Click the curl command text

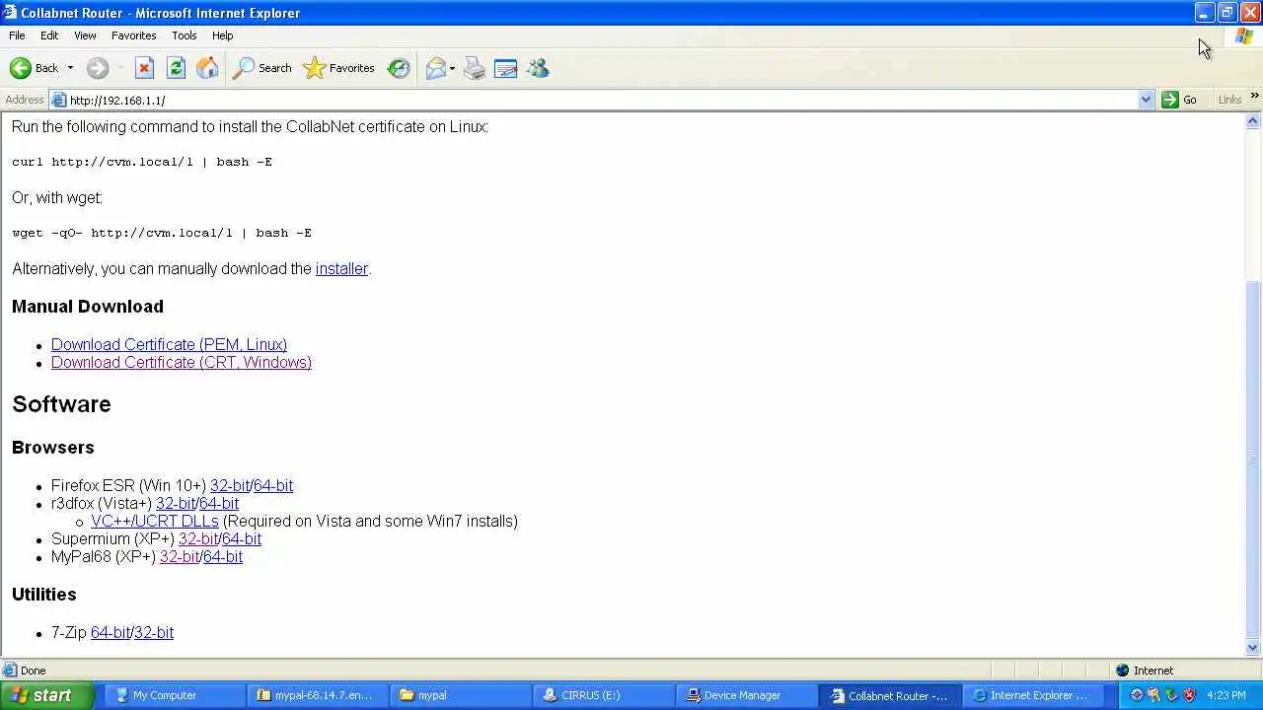pos(142,162)
